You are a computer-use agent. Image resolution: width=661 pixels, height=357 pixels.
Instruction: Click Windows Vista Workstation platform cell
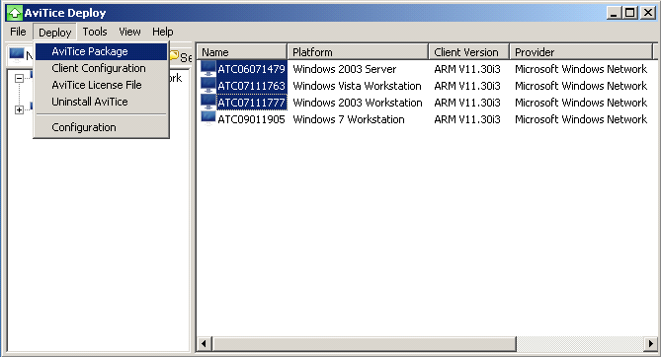point(357,86)
